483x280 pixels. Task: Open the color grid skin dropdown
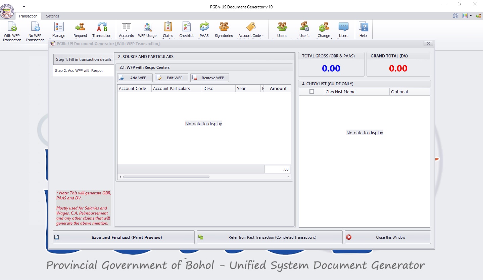[467, 16]
